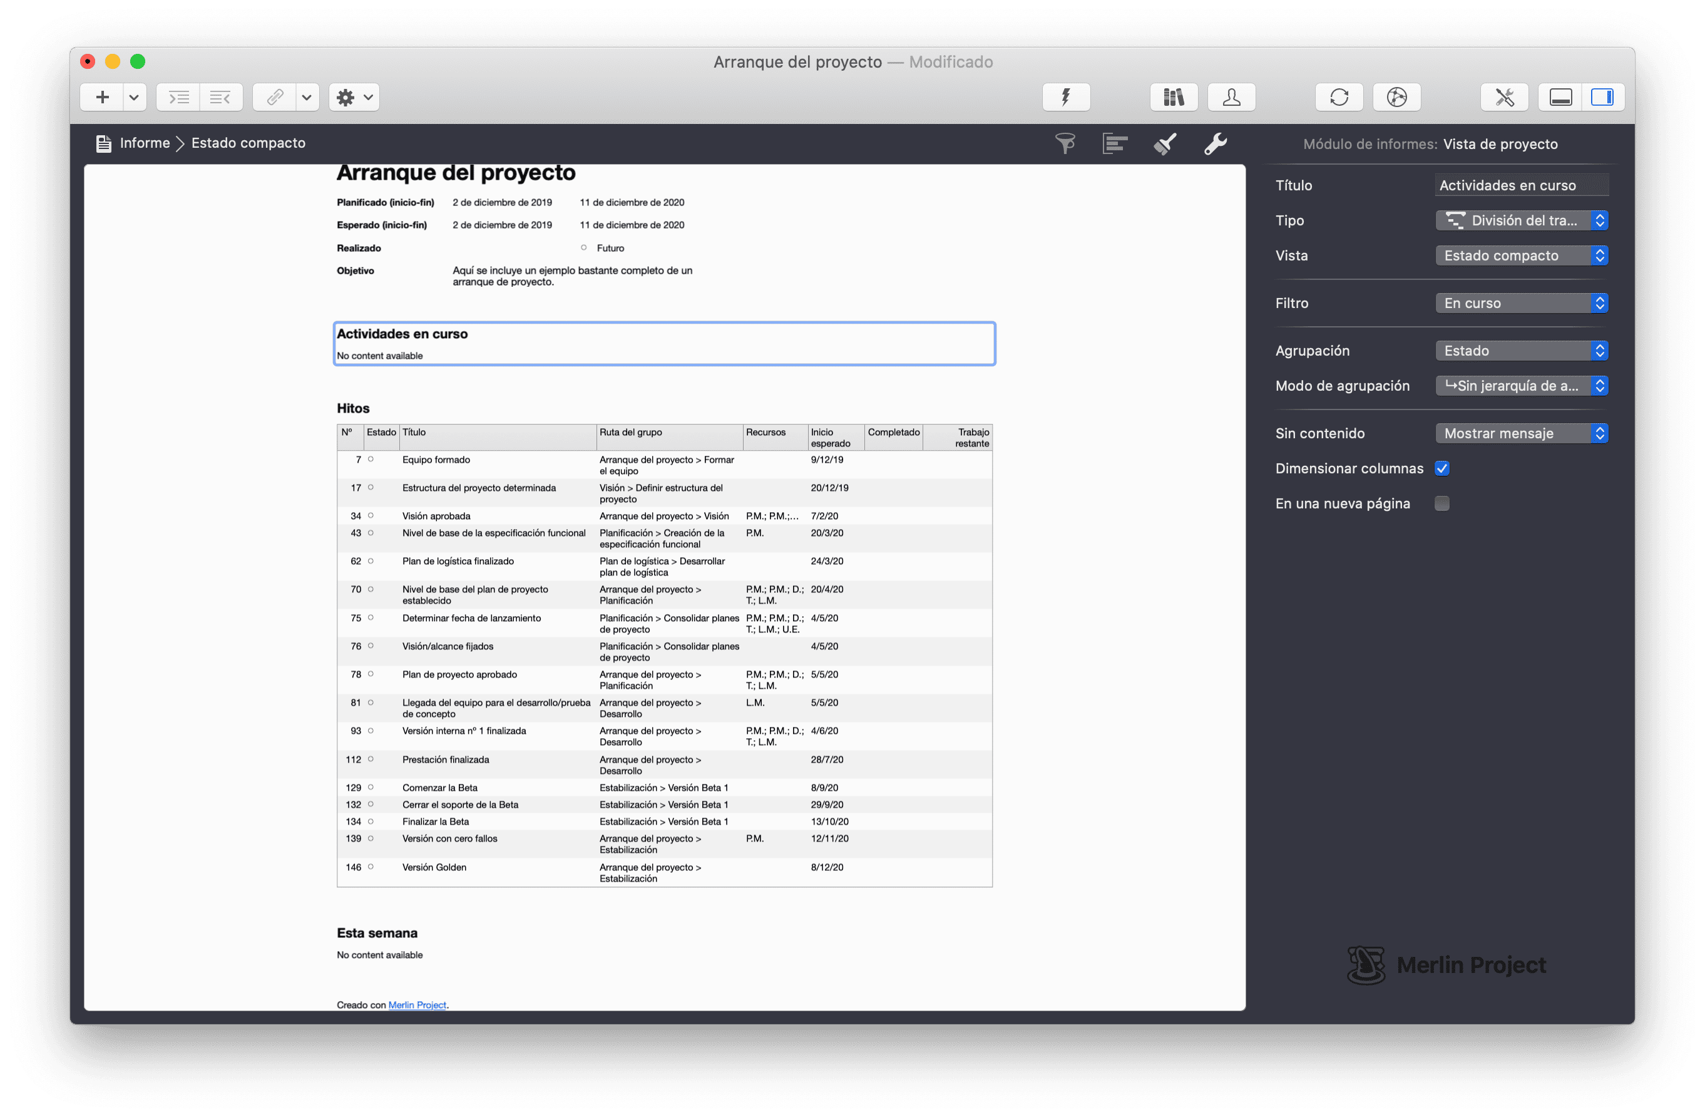
Task: Click the sync refresh icon
Action: point(1339,96)
